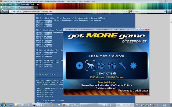
Task: Open the File menu
Action: pyautogui.click(x=2, y=4)
